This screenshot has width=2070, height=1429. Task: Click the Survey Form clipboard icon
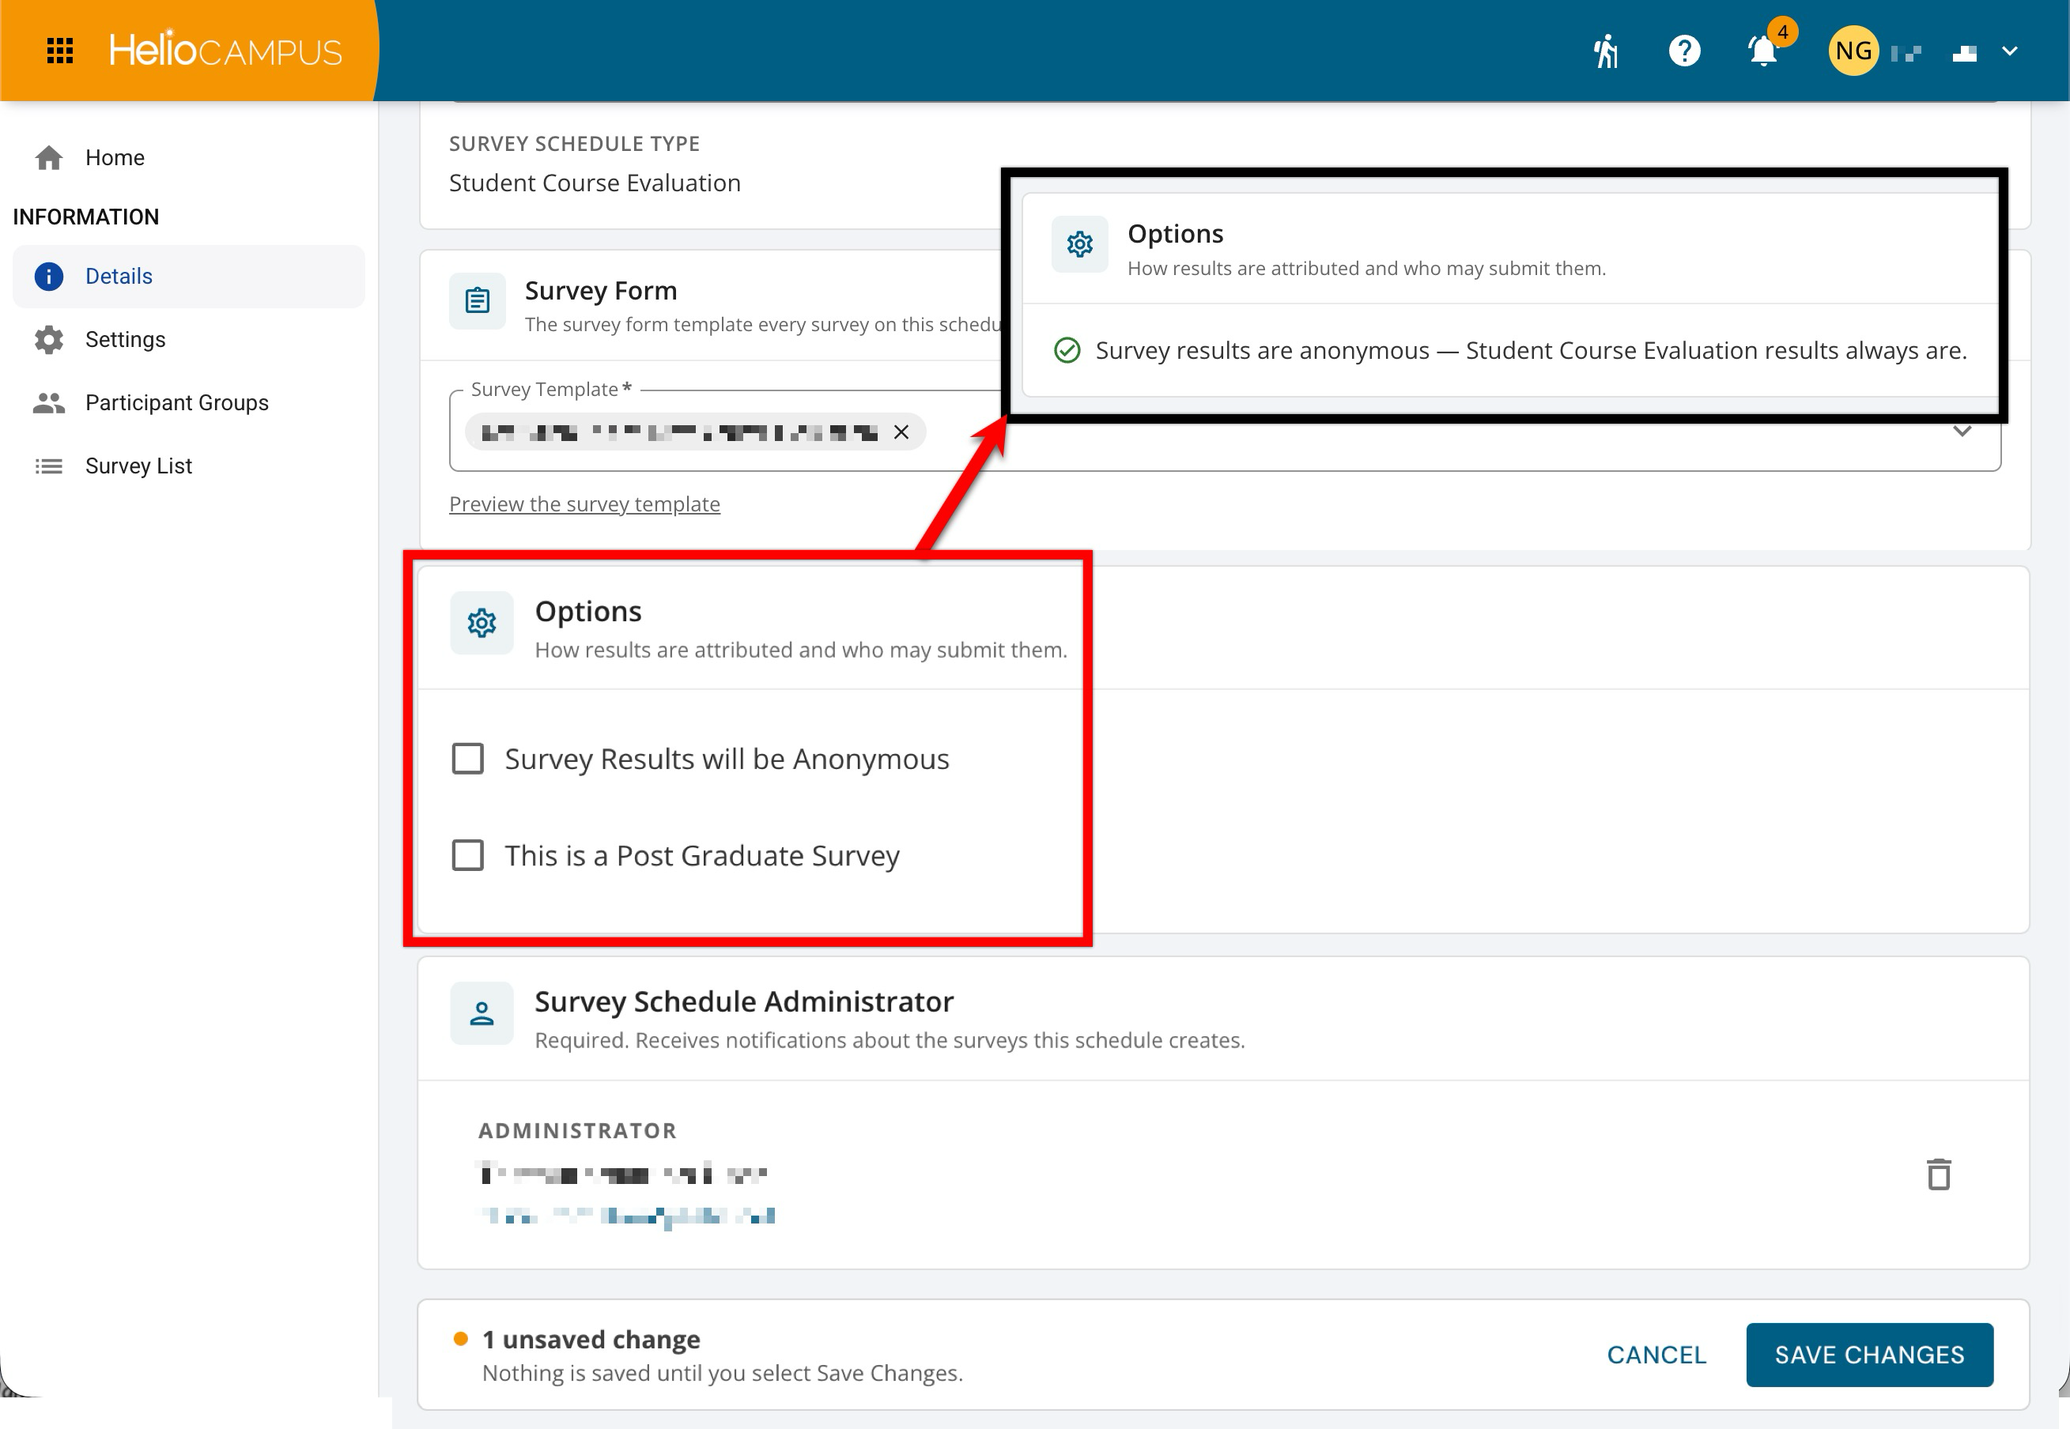pyautogui.click(x=478, y=301)
